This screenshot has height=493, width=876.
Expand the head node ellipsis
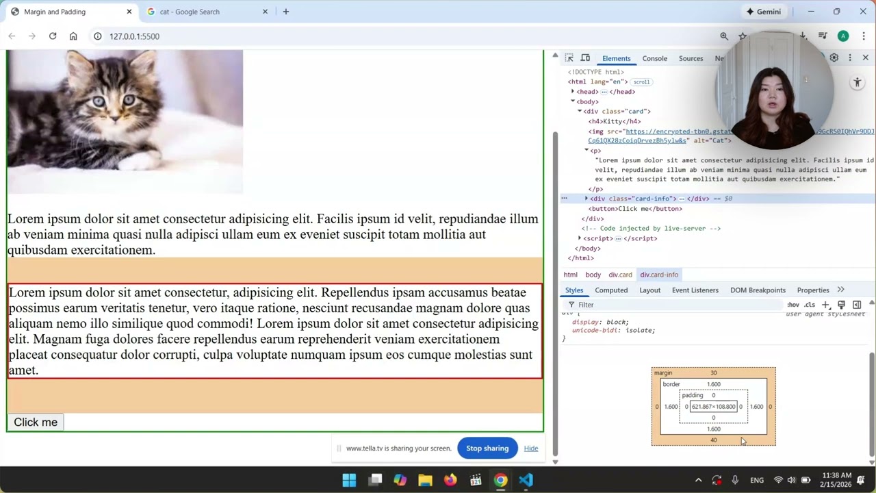[x=604, y=92]
